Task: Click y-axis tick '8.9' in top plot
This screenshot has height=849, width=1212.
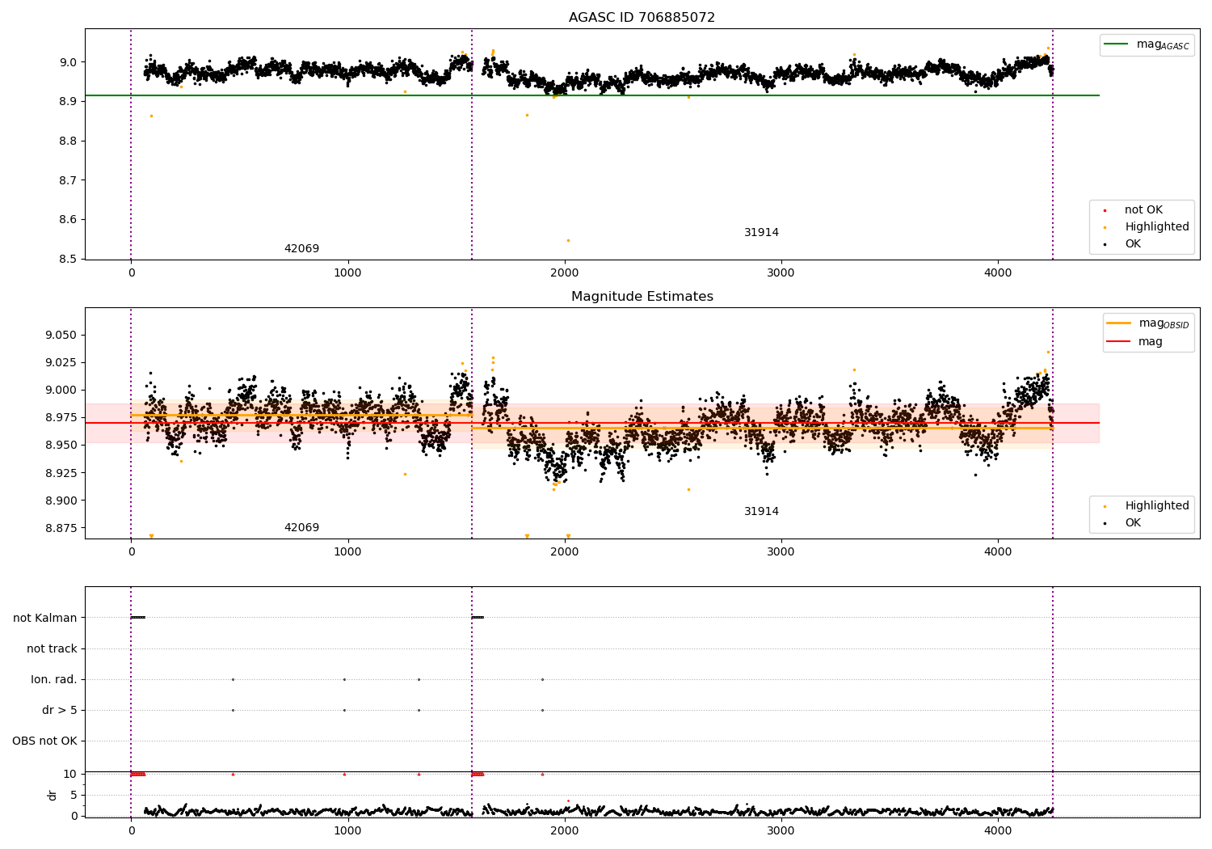Action: 67,102
